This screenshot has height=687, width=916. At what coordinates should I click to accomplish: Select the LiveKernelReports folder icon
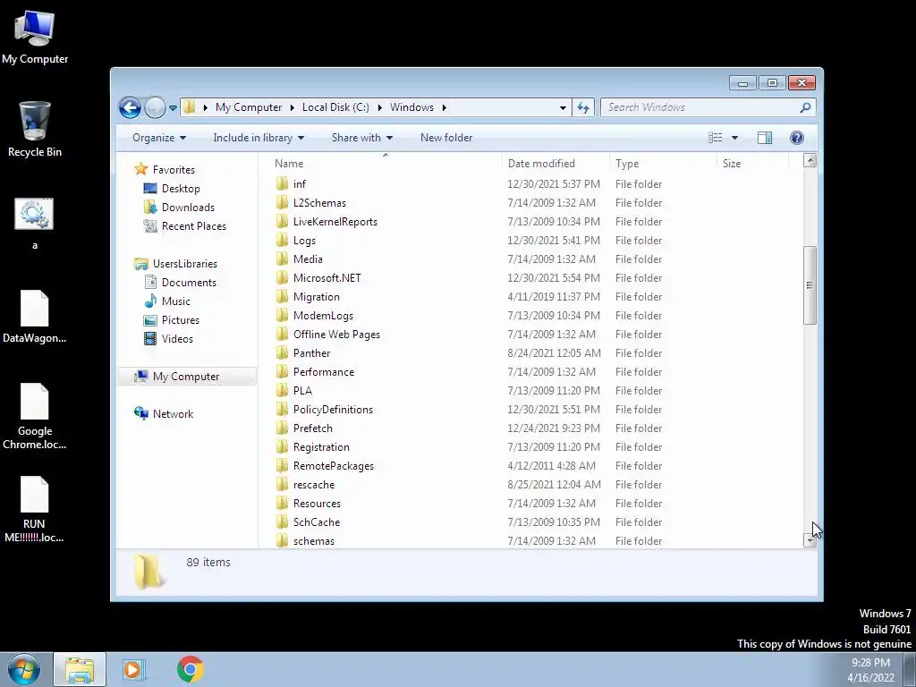[282, 222]
